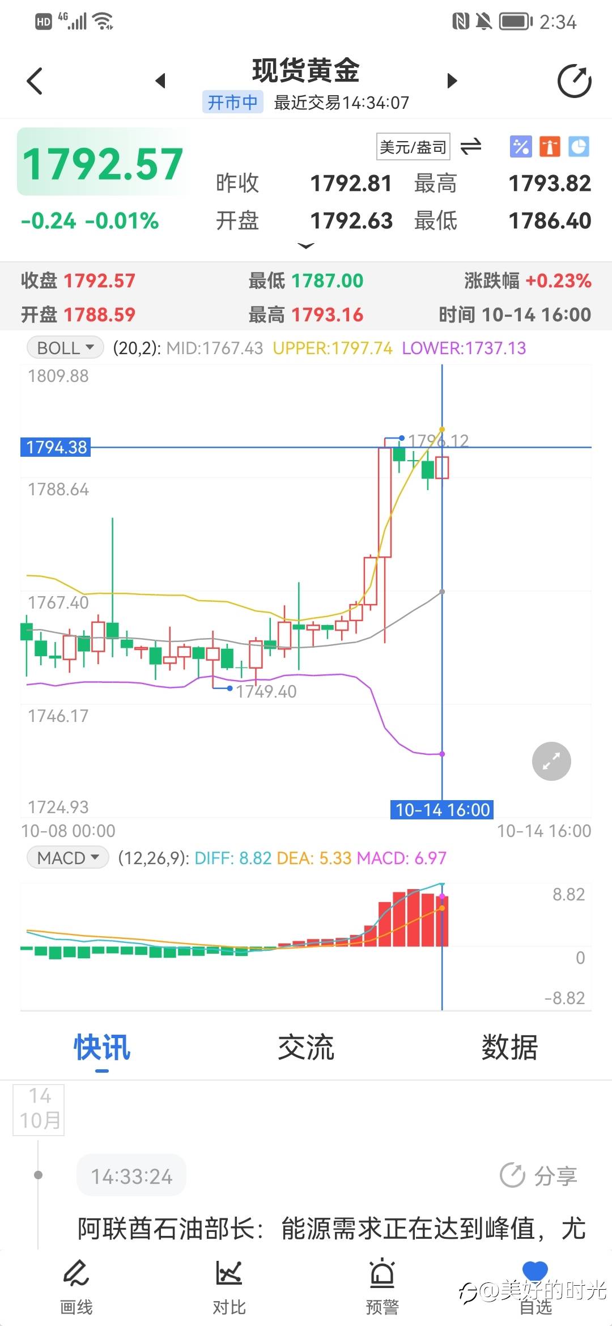The image size is (612, 1326).
Task: Tap the 最高 1793.82 value
Action: click(550, 183)
